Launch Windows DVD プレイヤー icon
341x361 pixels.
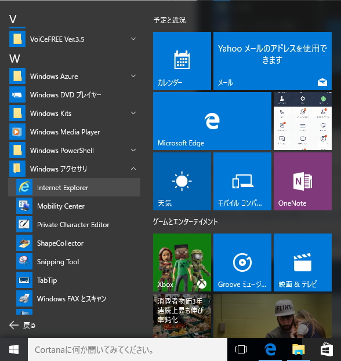pyautogui.click(x=17, y=94)
